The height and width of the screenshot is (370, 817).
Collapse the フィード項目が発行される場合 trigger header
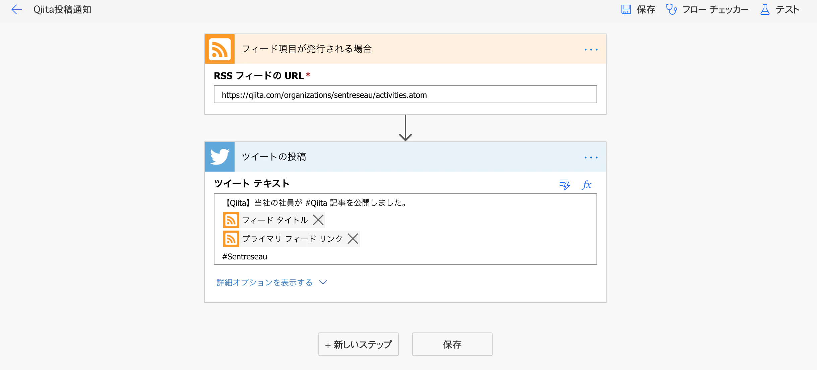tap(405, 49)
